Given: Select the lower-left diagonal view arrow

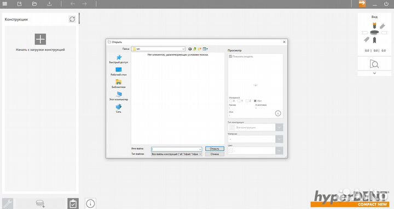Looking at the screenshot, I should click(367, 39).
